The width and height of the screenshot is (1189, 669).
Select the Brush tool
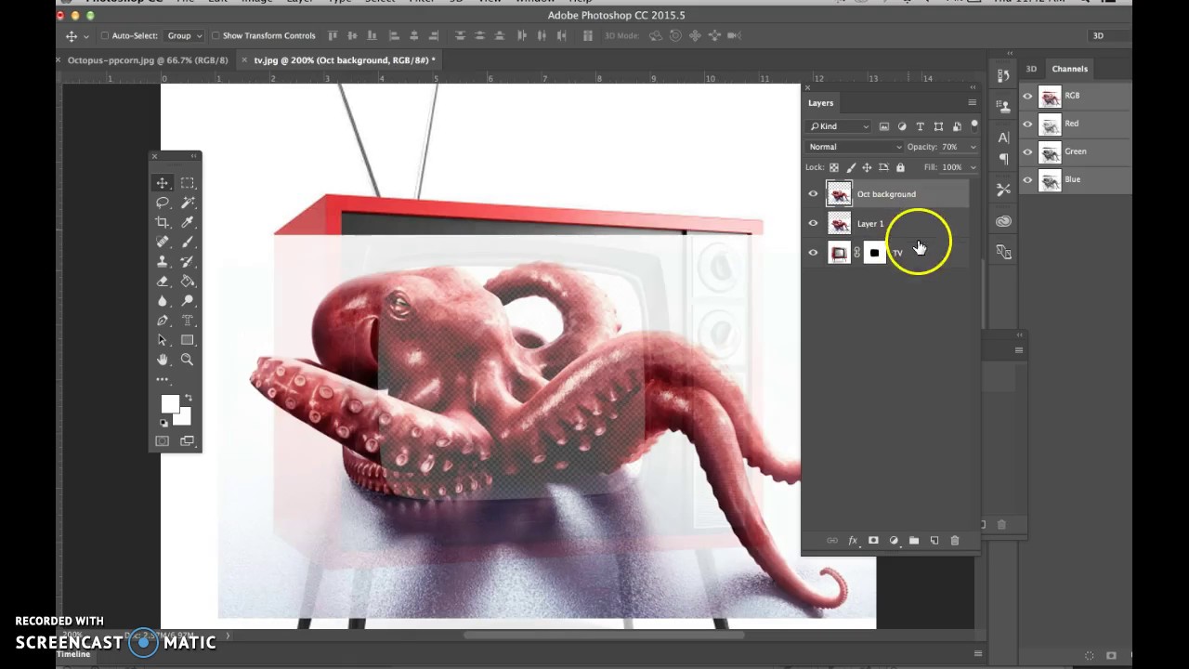[188, 242]
